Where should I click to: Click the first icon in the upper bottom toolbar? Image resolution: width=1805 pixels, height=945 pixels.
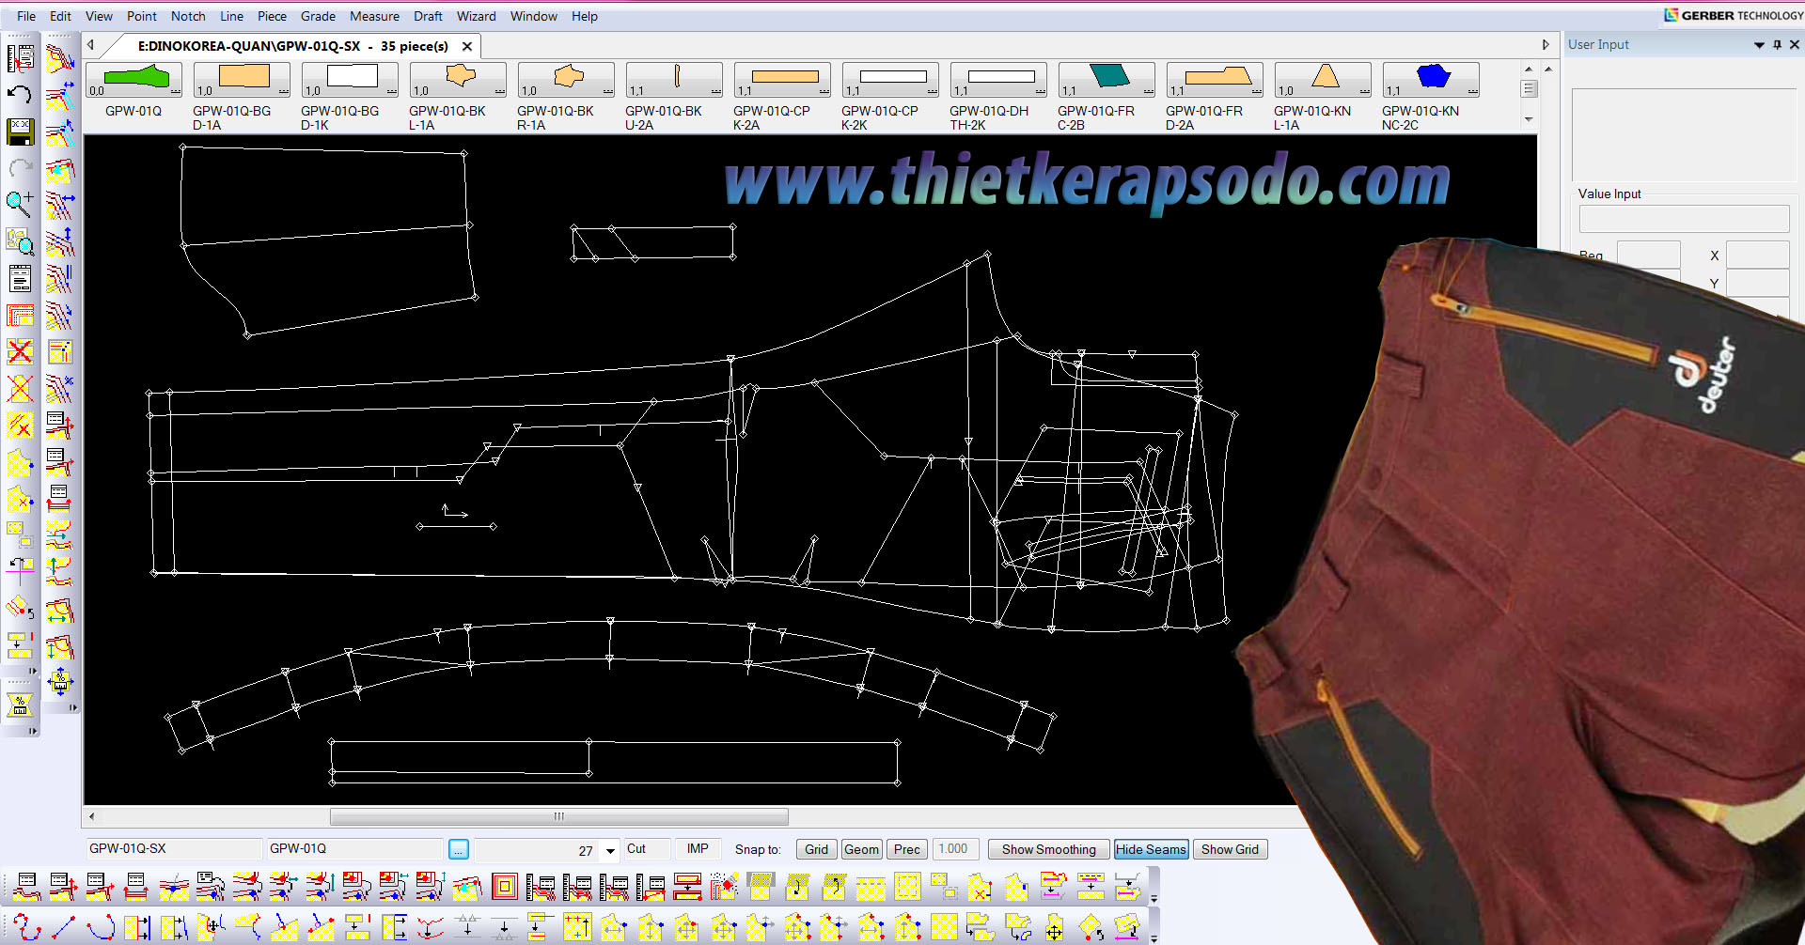tap(26, 887)
